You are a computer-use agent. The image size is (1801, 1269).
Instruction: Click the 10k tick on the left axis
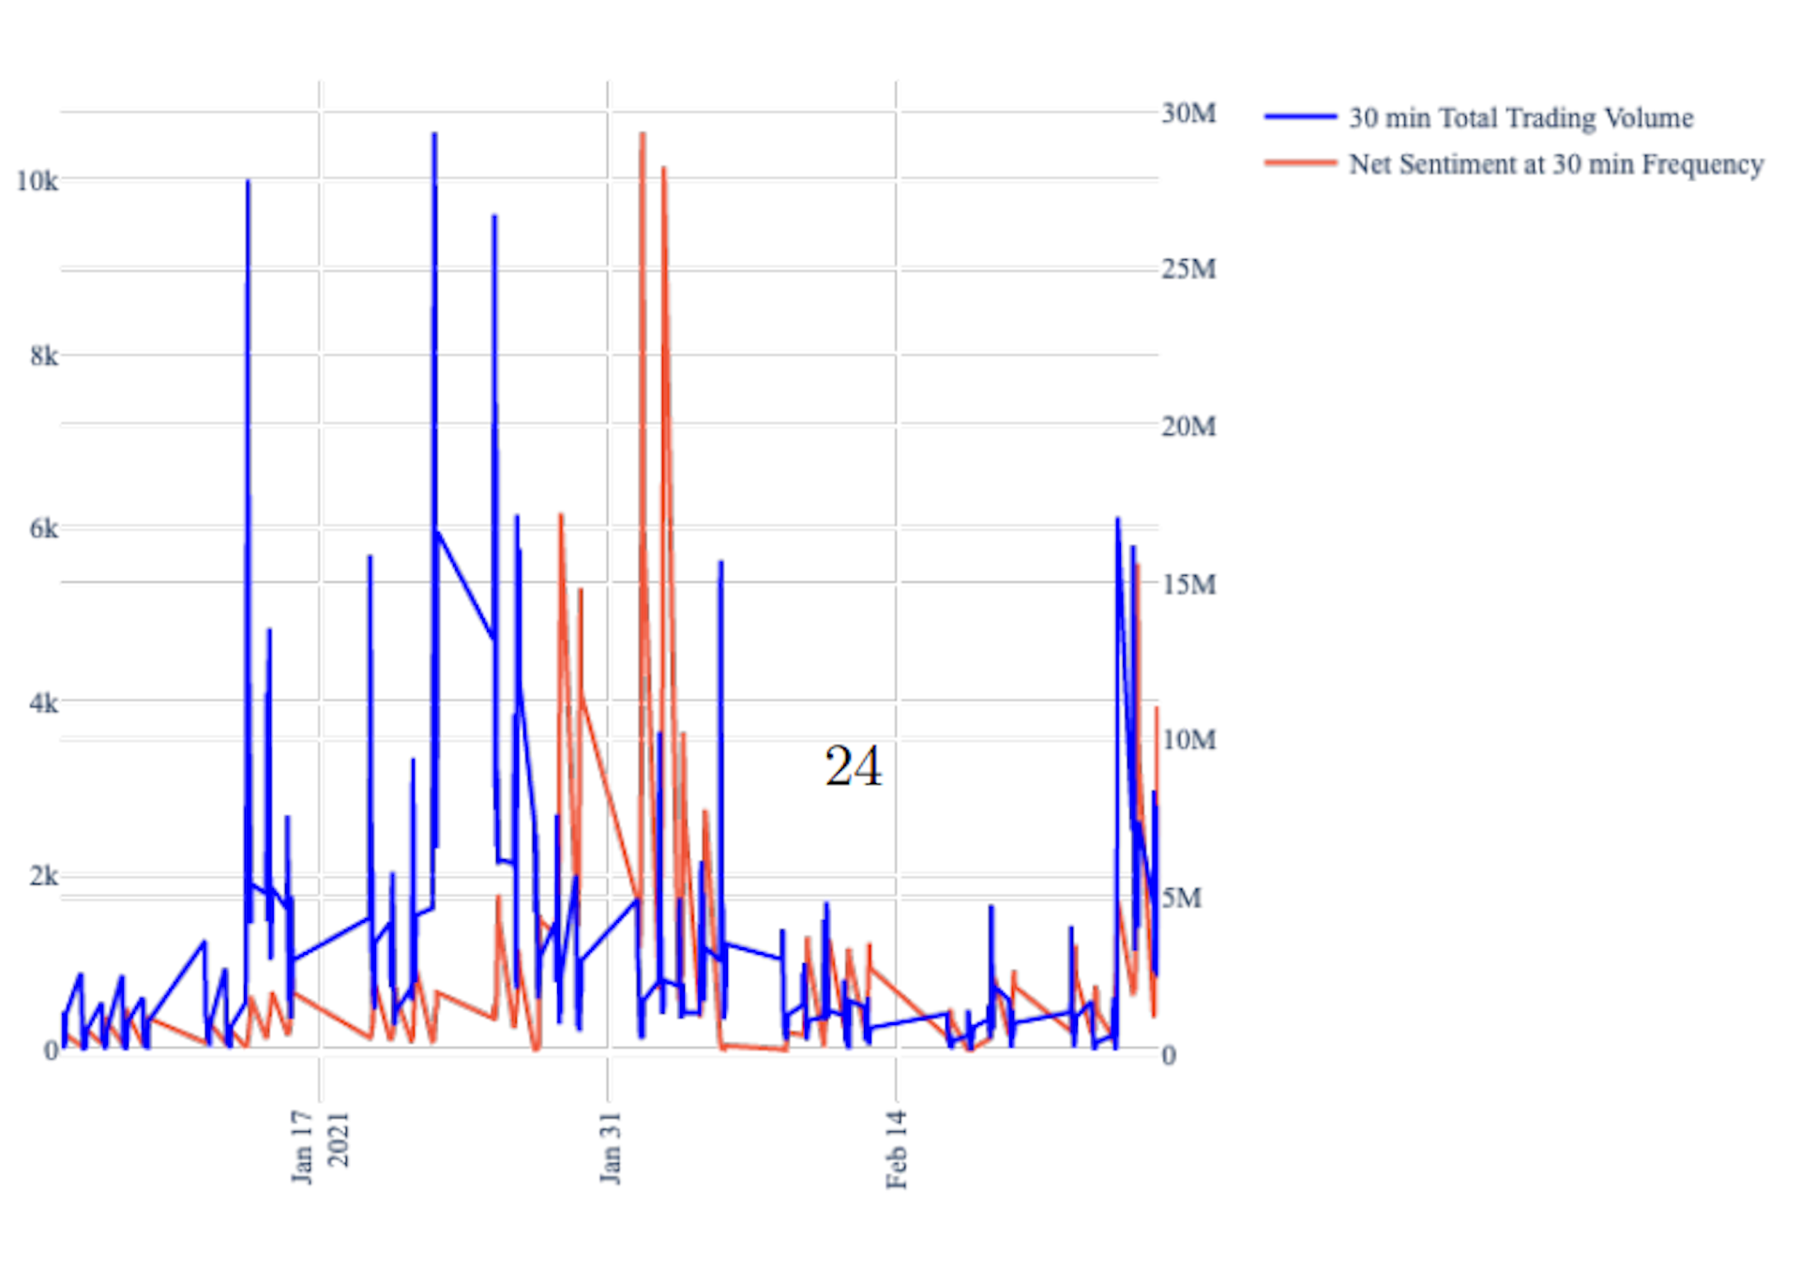pos(37,181)
